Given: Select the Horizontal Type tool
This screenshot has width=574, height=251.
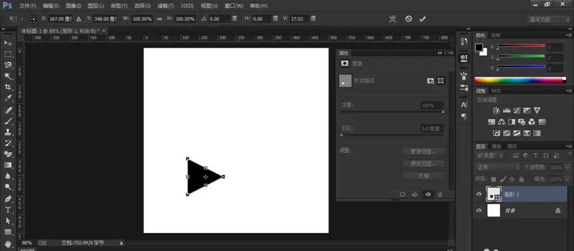Looking at the screenshot, I should (x=8, y=210).
